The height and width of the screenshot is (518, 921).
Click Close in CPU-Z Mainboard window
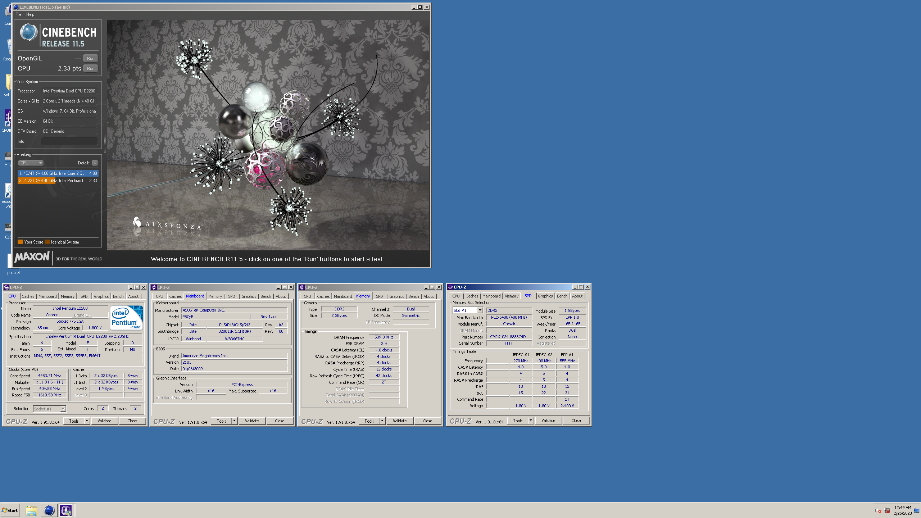[280, 421]
